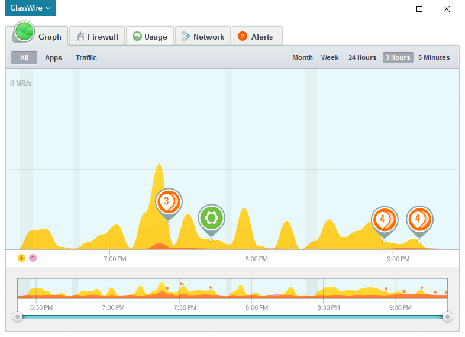Switch graph view to Apps
The width and height of the screenshot is (465, 337).
coord(53,58)
